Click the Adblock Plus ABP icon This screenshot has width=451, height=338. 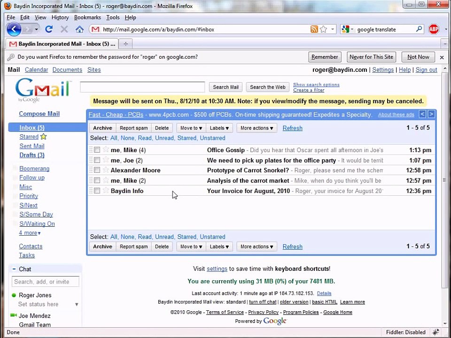[434, 29]
